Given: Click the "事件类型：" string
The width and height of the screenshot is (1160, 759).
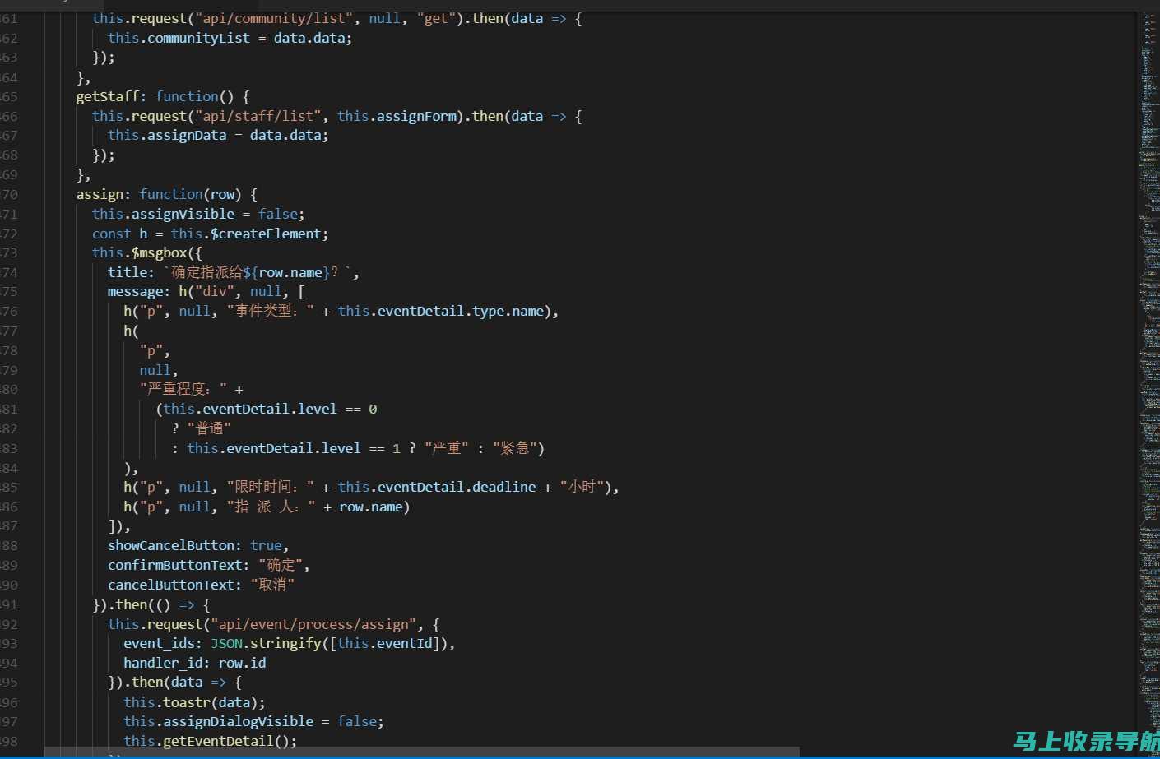Looking at the screenshot, I should point(271,311).
